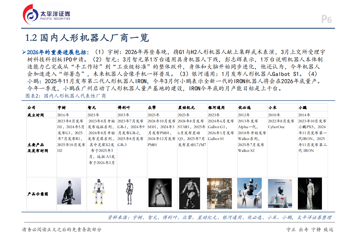
Task: Click the 星动纪元 robot picture
Action: [x=190, y=193]
